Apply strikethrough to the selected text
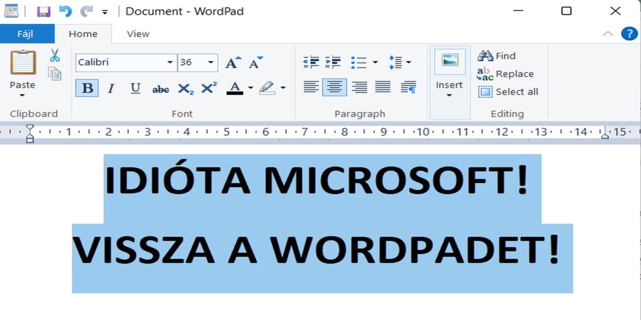The width and height of the screenshot is (641, 320). tap(160, 89)
